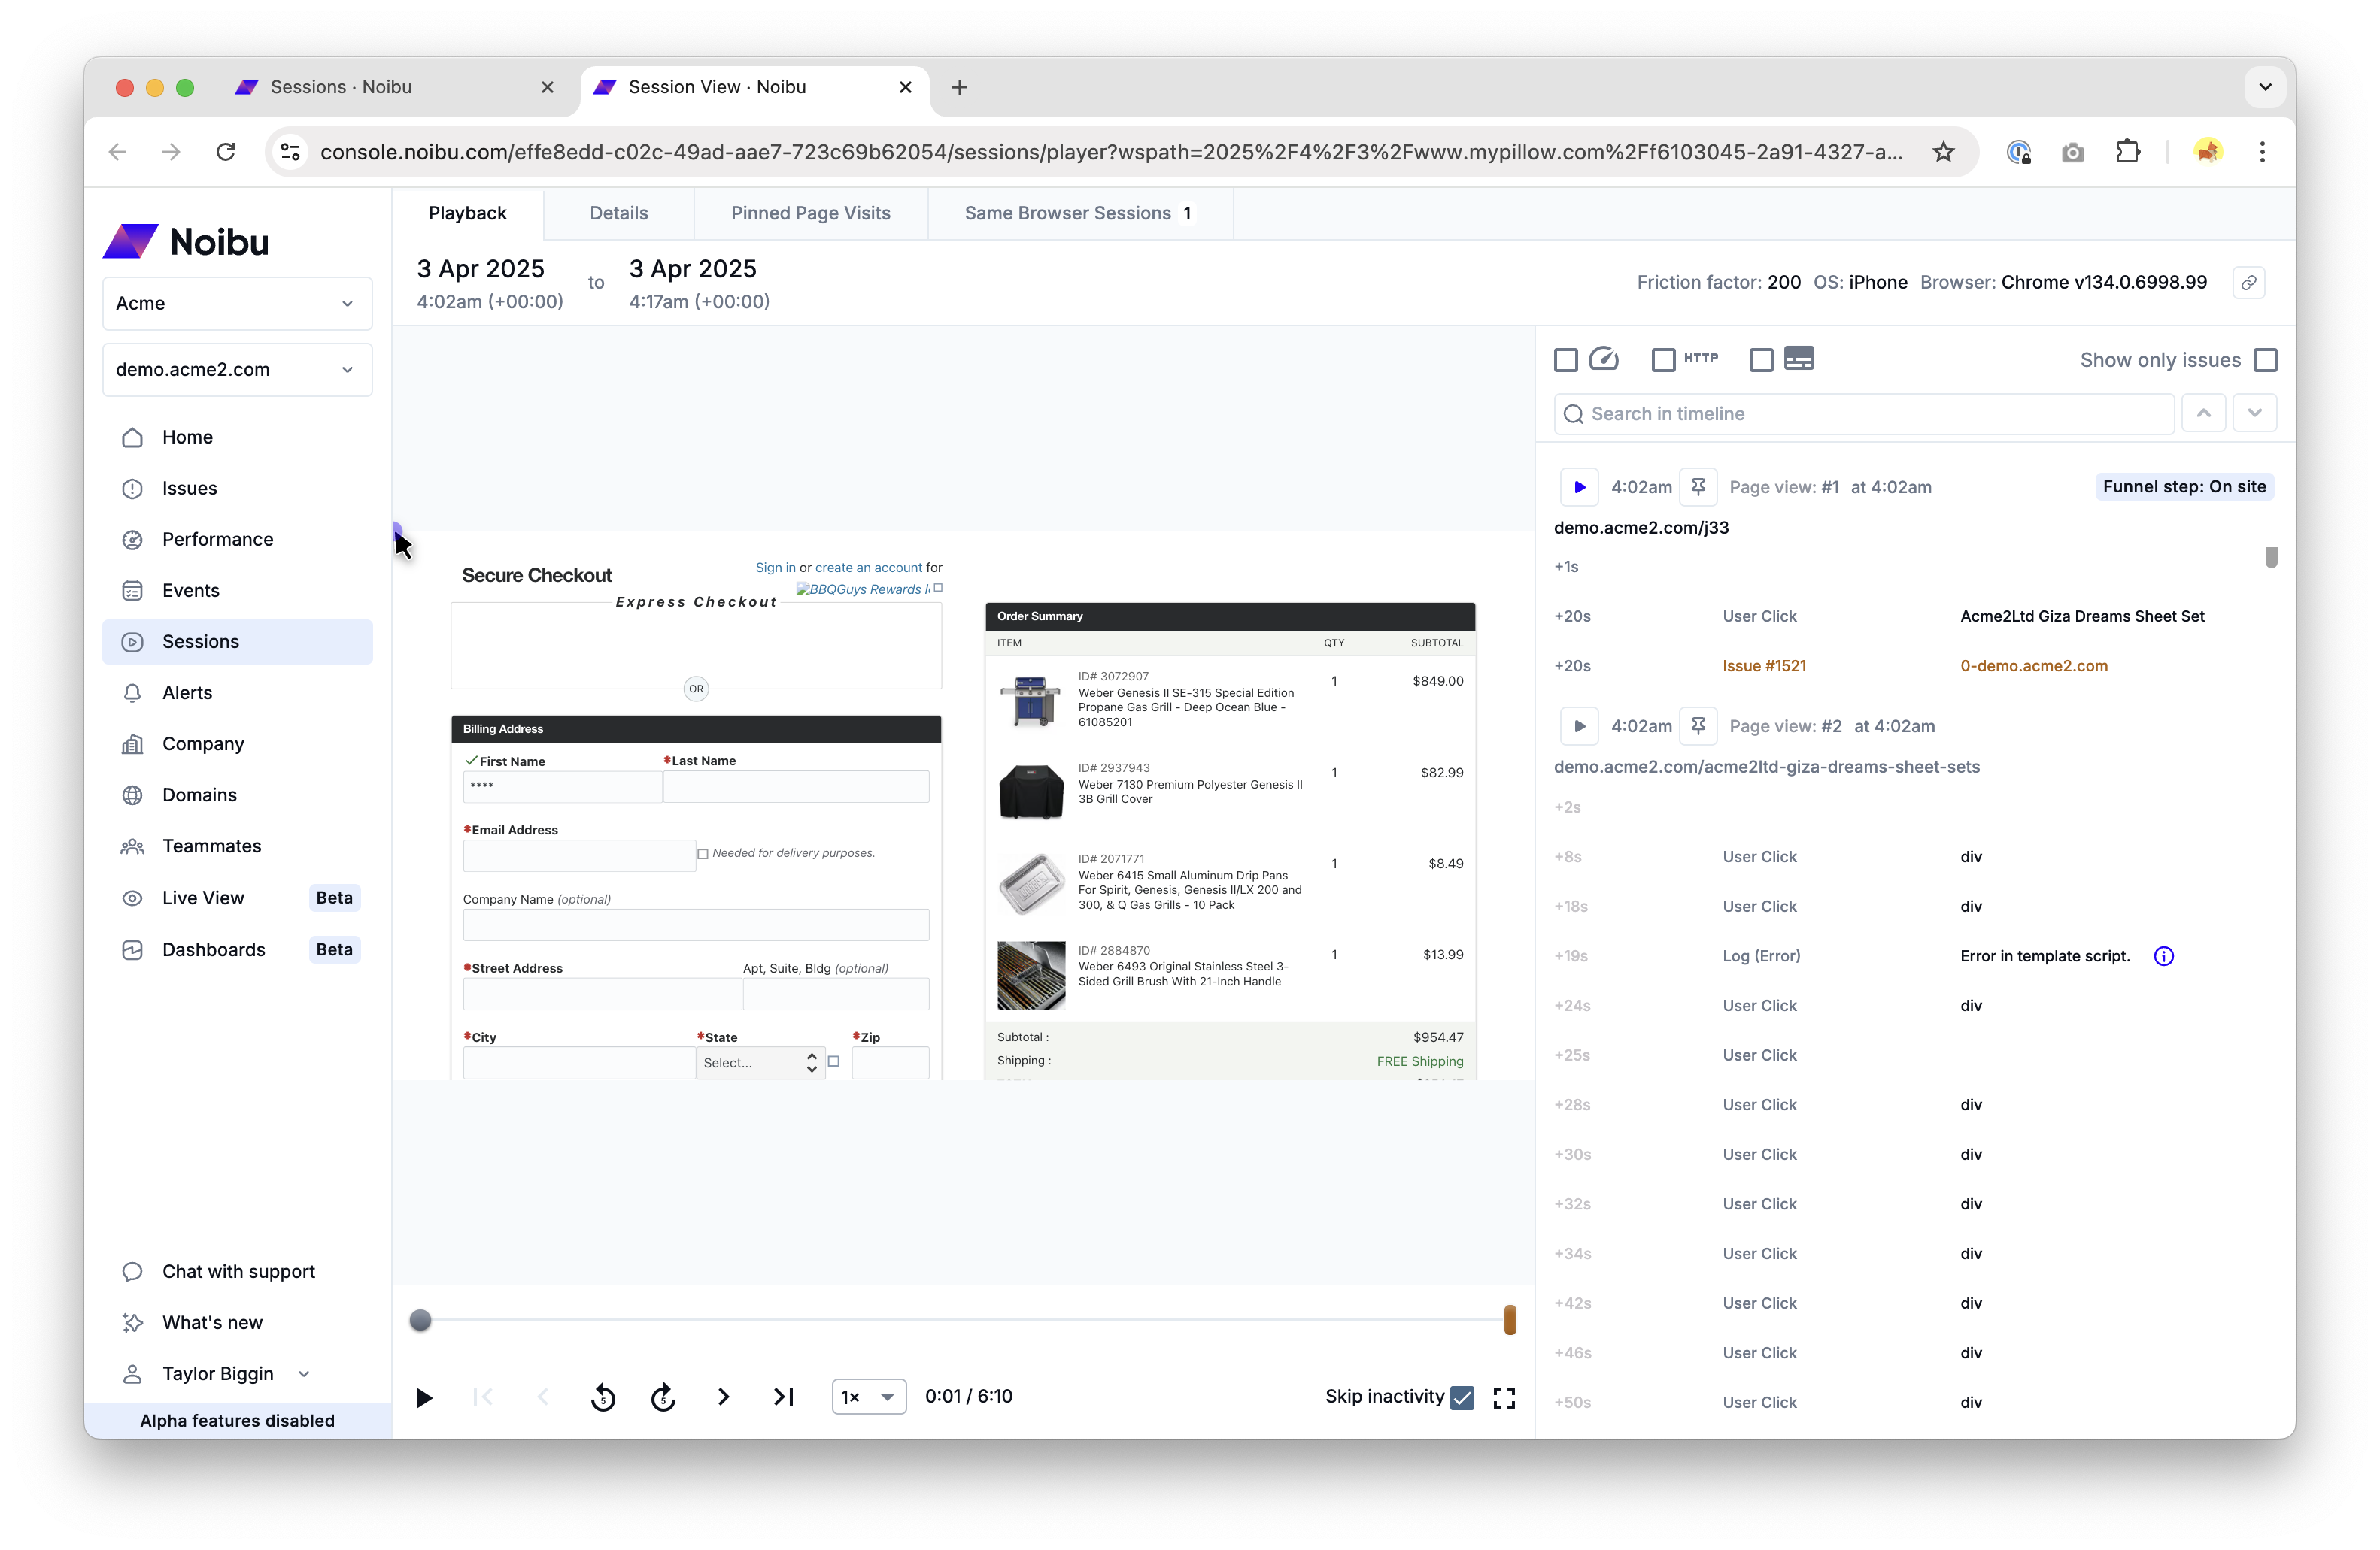This screenshot has height=1550, width=2380.
Task: Skip to the last event
Action: (784, 1396)
